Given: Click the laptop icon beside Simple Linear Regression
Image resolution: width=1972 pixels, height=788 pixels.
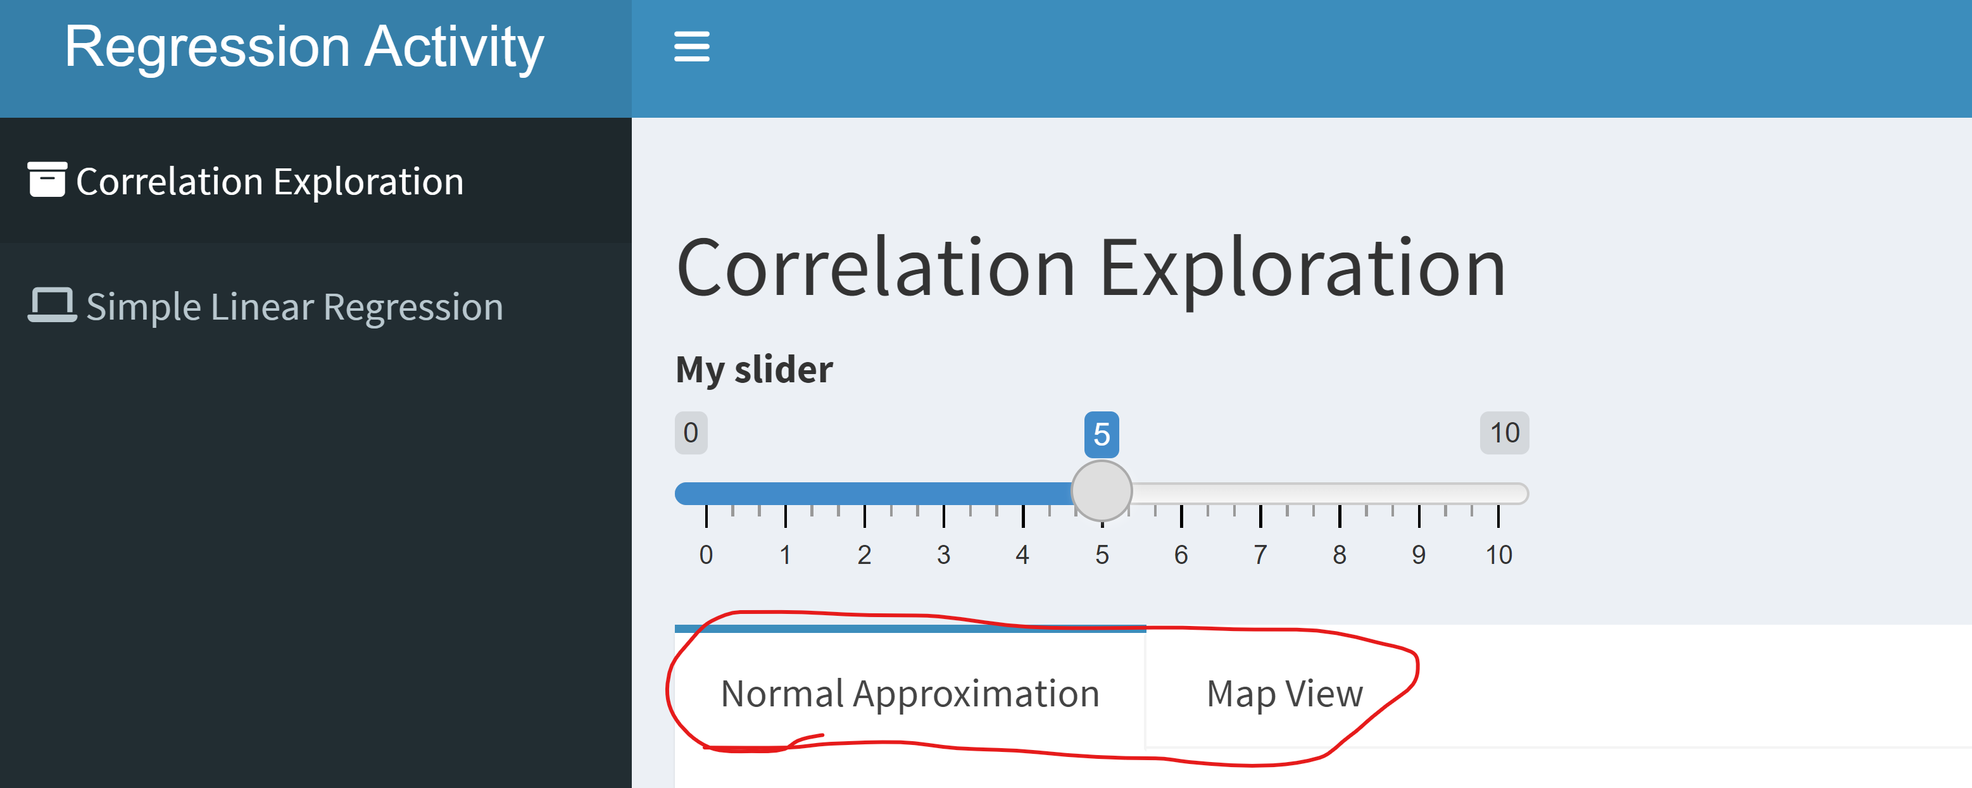Looking at the screenshot, I should pyautogui.click(x=52, y=305).
